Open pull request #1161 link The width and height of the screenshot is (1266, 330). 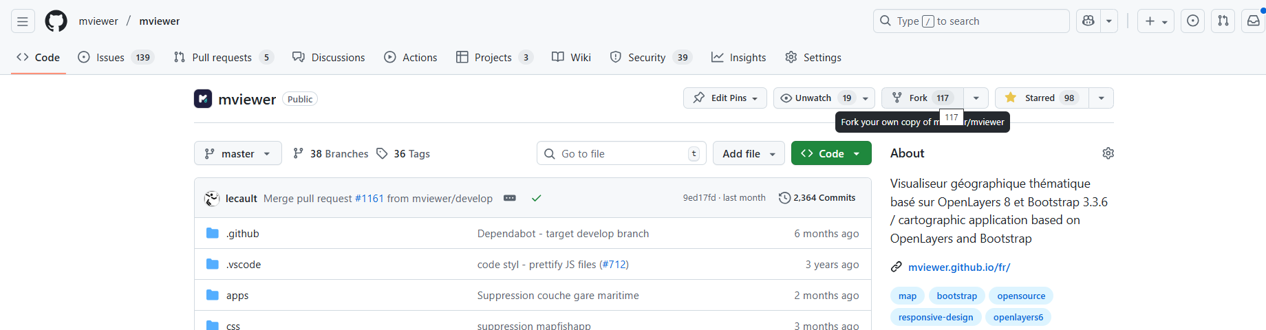369,199
